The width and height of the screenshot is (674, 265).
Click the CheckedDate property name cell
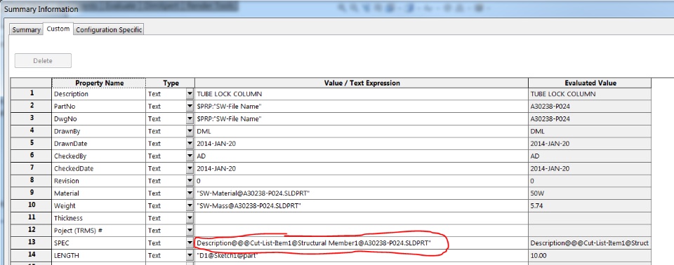point(99,168)
